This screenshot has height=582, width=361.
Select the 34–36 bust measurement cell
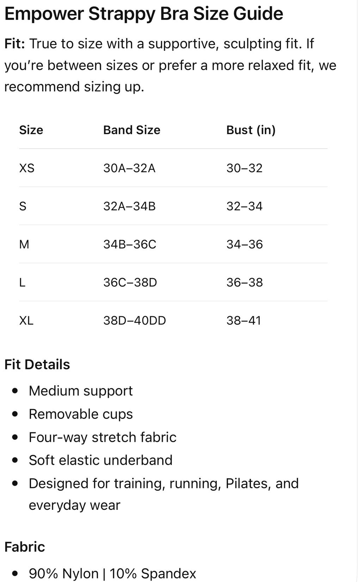point(244,244)
